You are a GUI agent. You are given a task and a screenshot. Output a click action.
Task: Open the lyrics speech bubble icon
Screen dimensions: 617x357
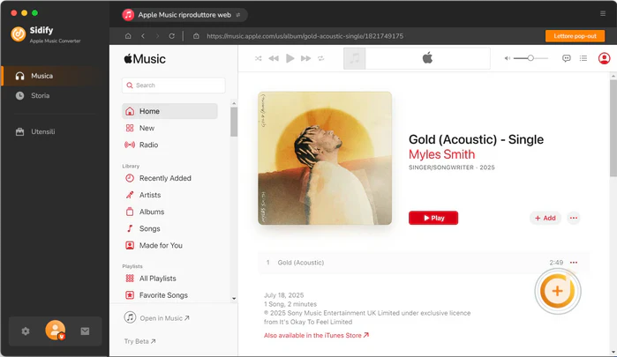point(566,58)
